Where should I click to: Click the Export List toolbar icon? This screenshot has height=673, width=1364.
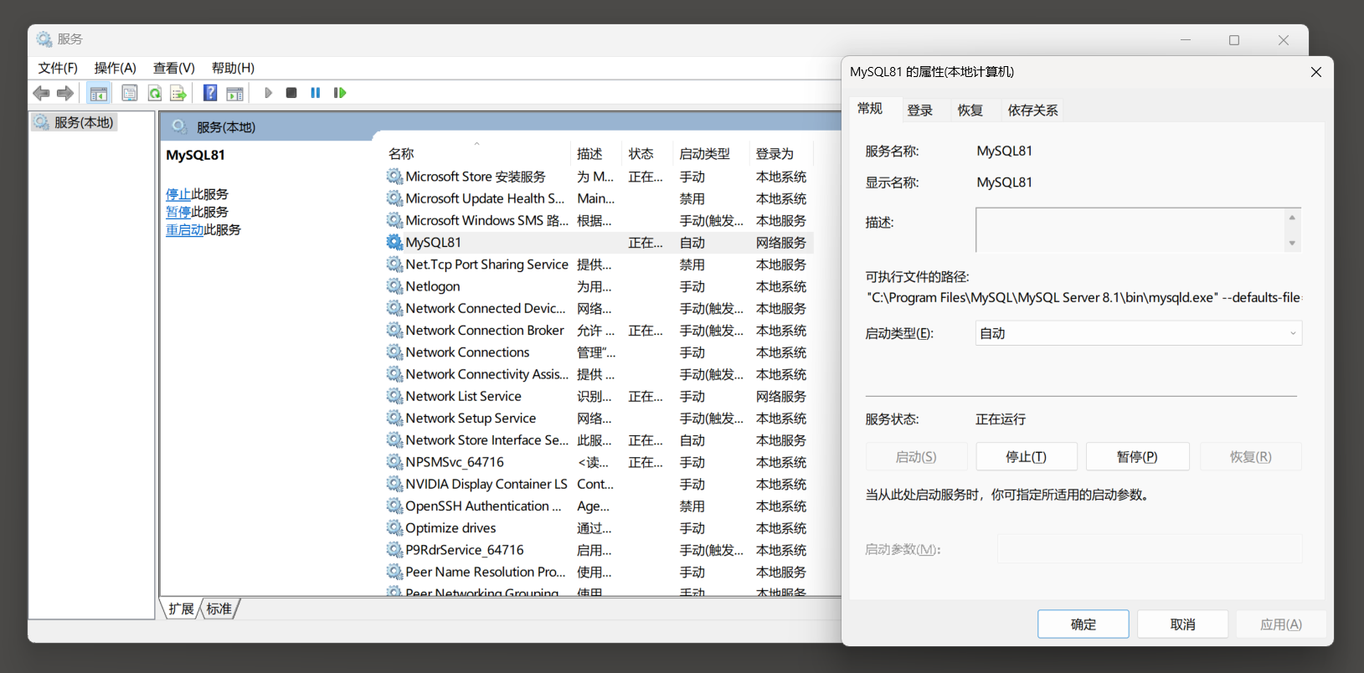tap(178, 93)
